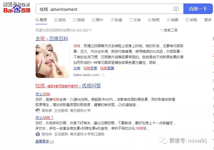Click the 百度一下 search button
Image resolution: width=214 pixels, height=150 pixels.
[x=198, y=9]
